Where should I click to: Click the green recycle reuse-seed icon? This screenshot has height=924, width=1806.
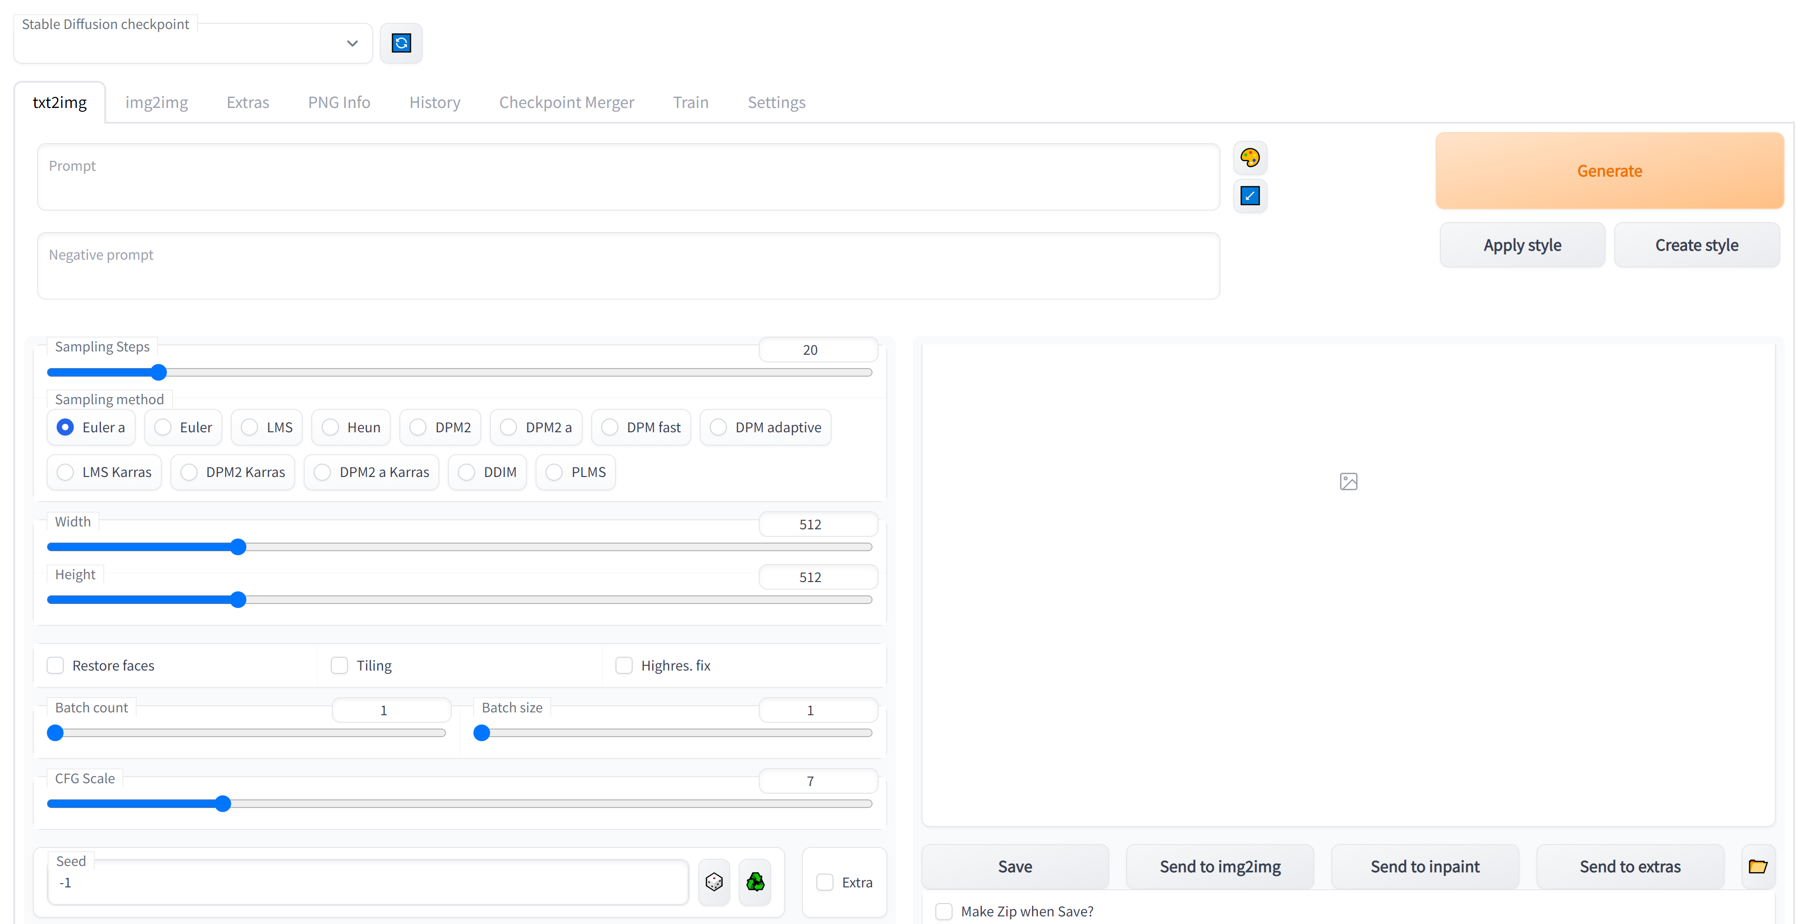755,882
